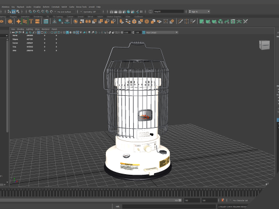Toggle Use All Lights viewport icon
The width and height of the screenshot is (279, 209).
pos(81,33)
